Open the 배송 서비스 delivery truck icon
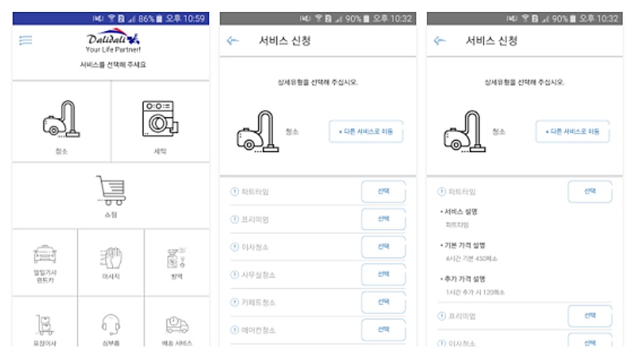 (176, 327)
